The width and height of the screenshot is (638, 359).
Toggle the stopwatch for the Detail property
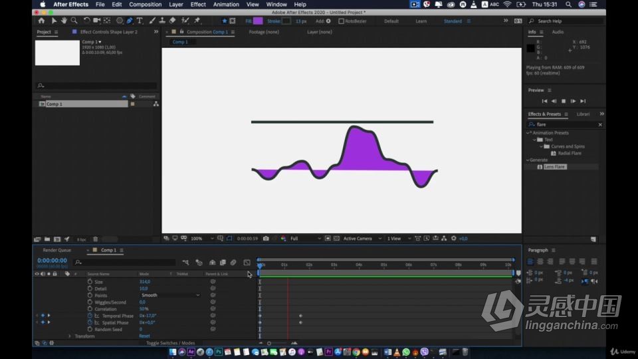coord(90,289)
